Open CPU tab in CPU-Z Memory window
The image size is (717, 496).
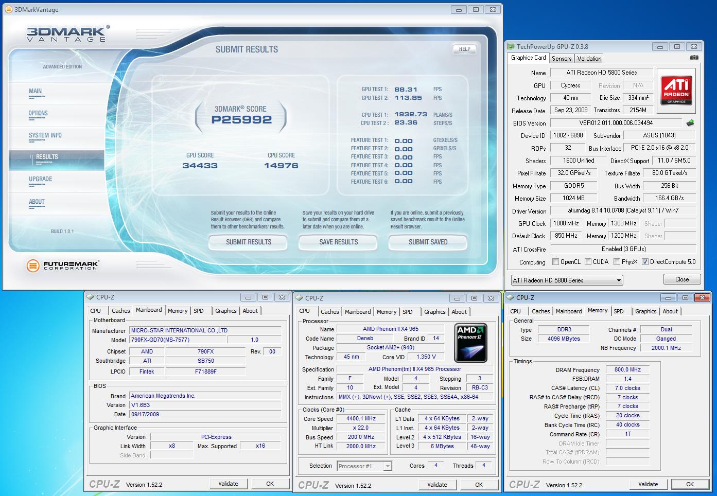515,311
